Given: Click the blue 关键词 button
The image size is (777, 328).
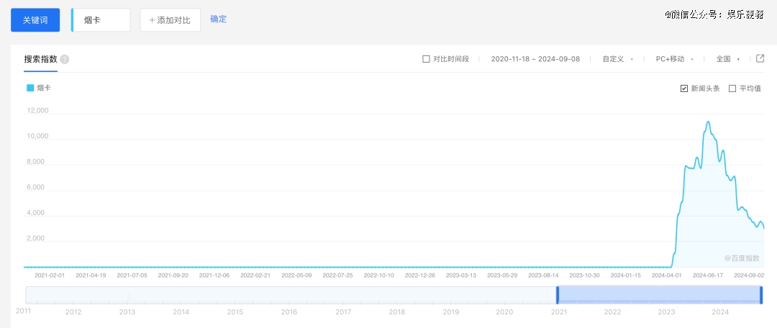Looking at the screenshot, I should coord(35,20).
